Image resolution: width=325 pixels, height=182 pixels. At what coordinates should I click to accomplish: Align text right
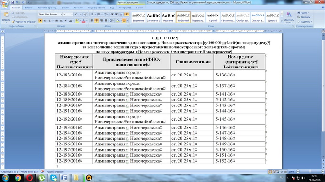pos(101,21)
